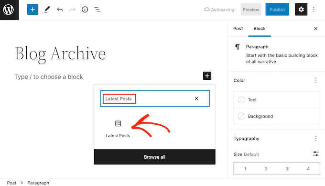Click the Color section heading
Screen dimensions: 325x186
(x=239, y=80)
